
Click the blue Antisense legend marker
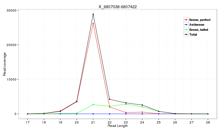pyautogui.click(x=186, y=25)
